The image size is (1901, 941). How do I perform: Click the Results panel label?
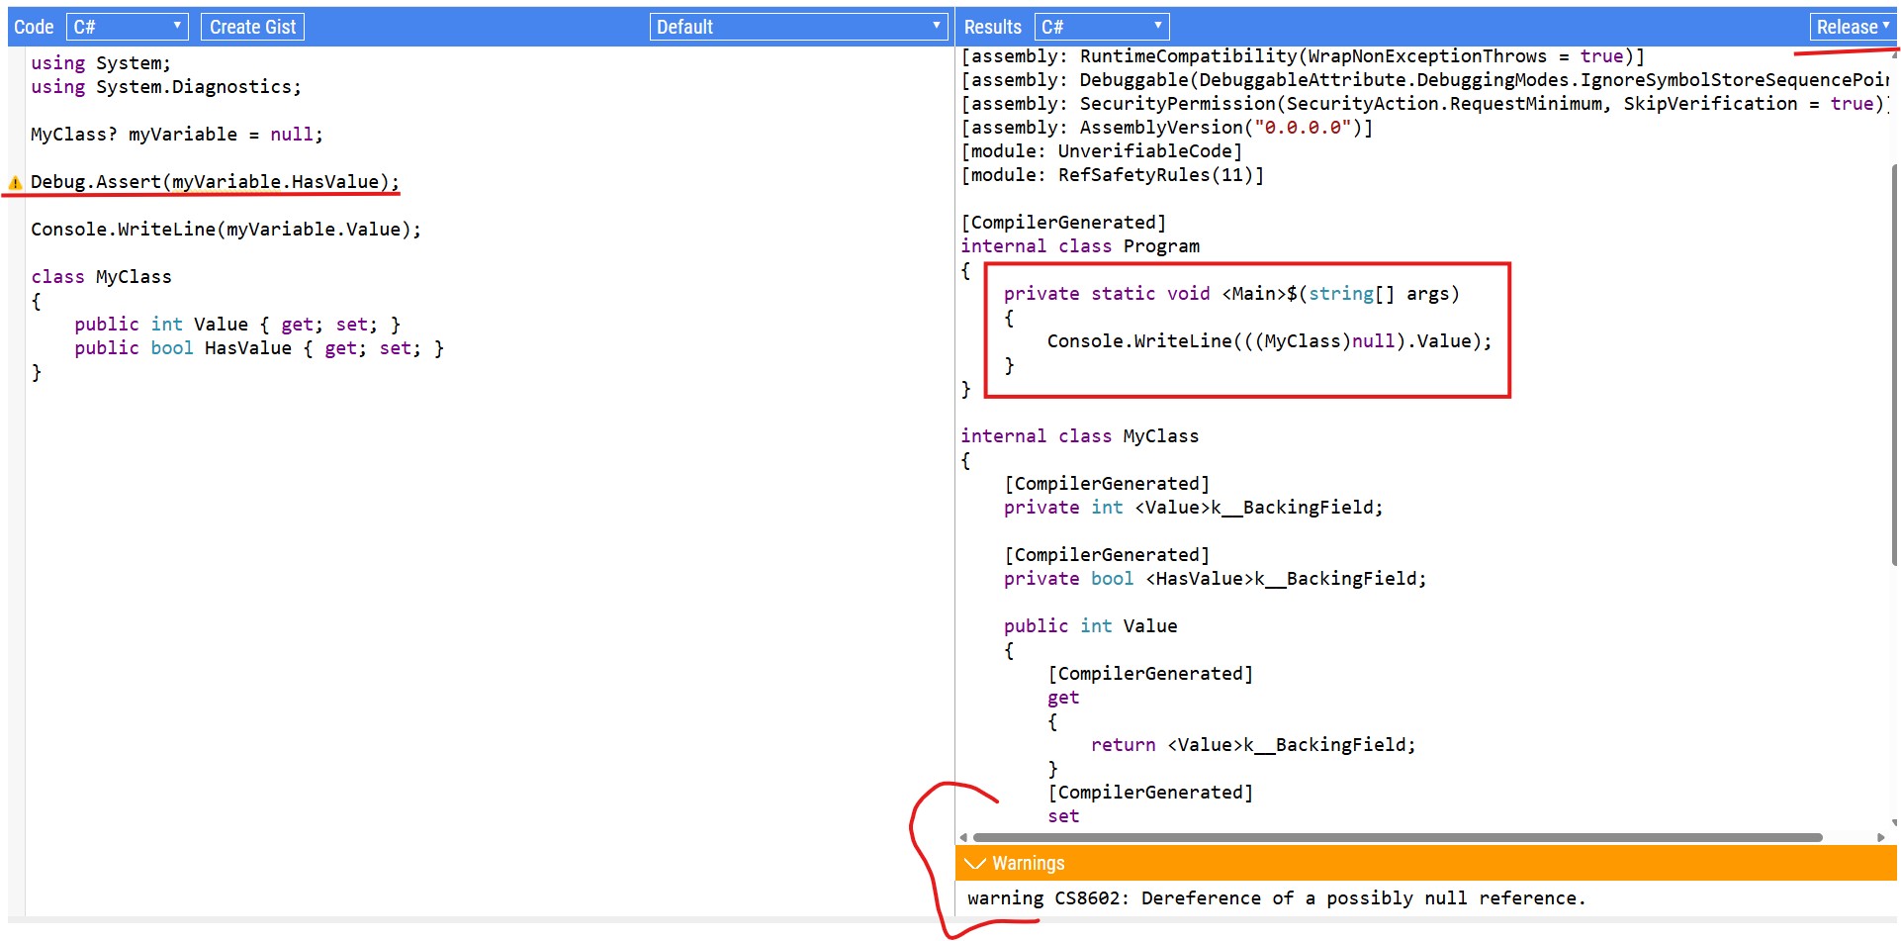point(992,27)
